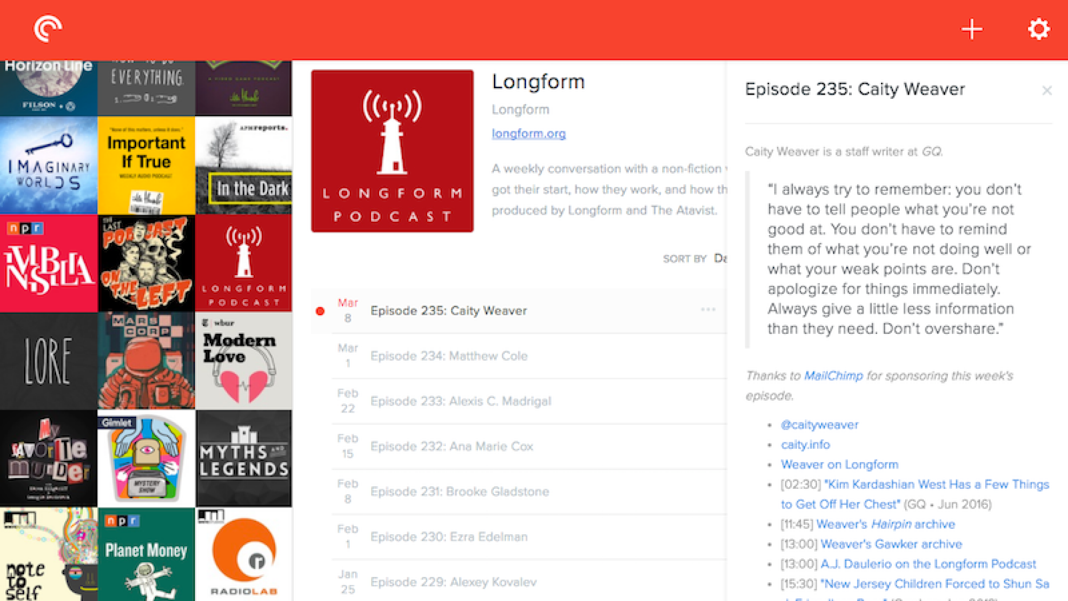
Task: Open the @caityweaver link
Action: pos(819,425)
